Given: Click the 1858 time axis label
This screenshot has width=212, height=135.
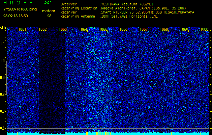Looking at the screenshot, I should point(164,29).
